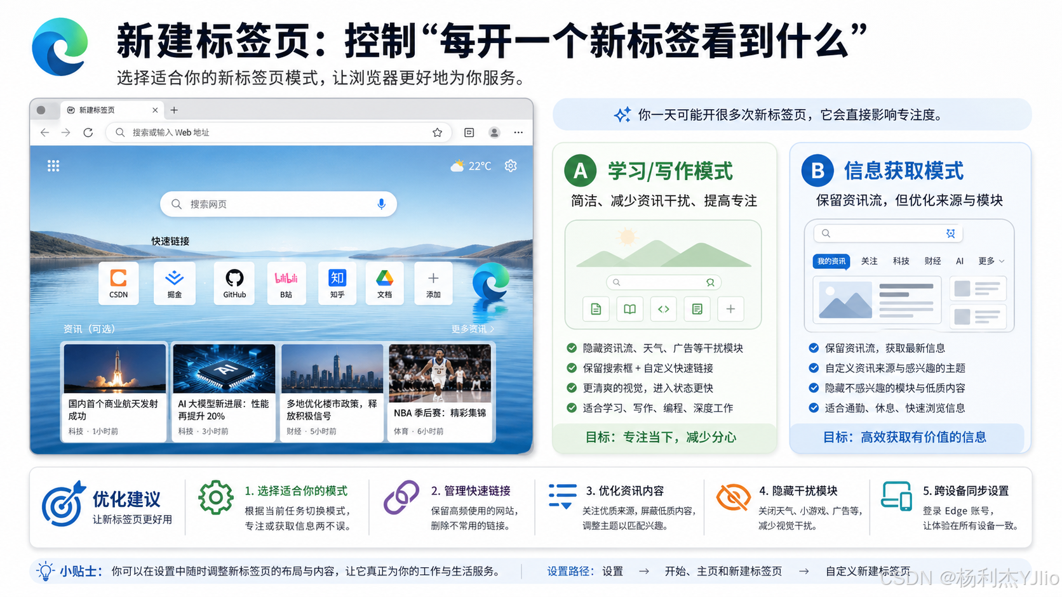
Task: Click the microphone voice search icon
Action: 381,204
